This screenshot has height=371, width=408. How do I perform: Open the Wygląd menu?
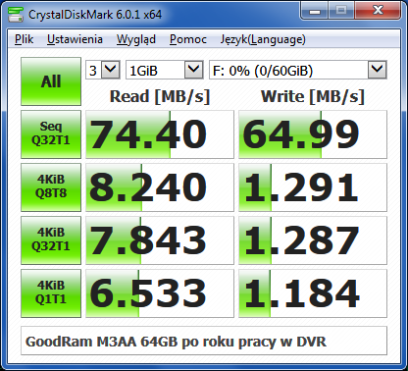coord(136,39)
